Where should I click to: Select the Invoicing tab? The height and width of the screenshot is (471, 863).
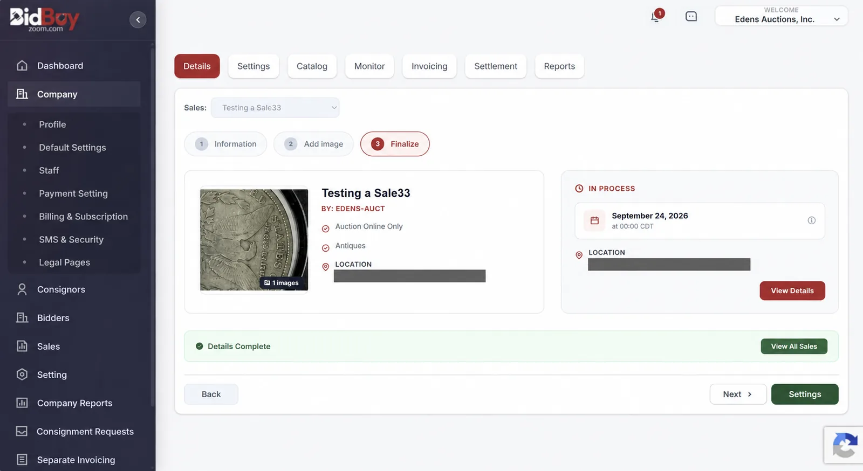tap(429, 66)
